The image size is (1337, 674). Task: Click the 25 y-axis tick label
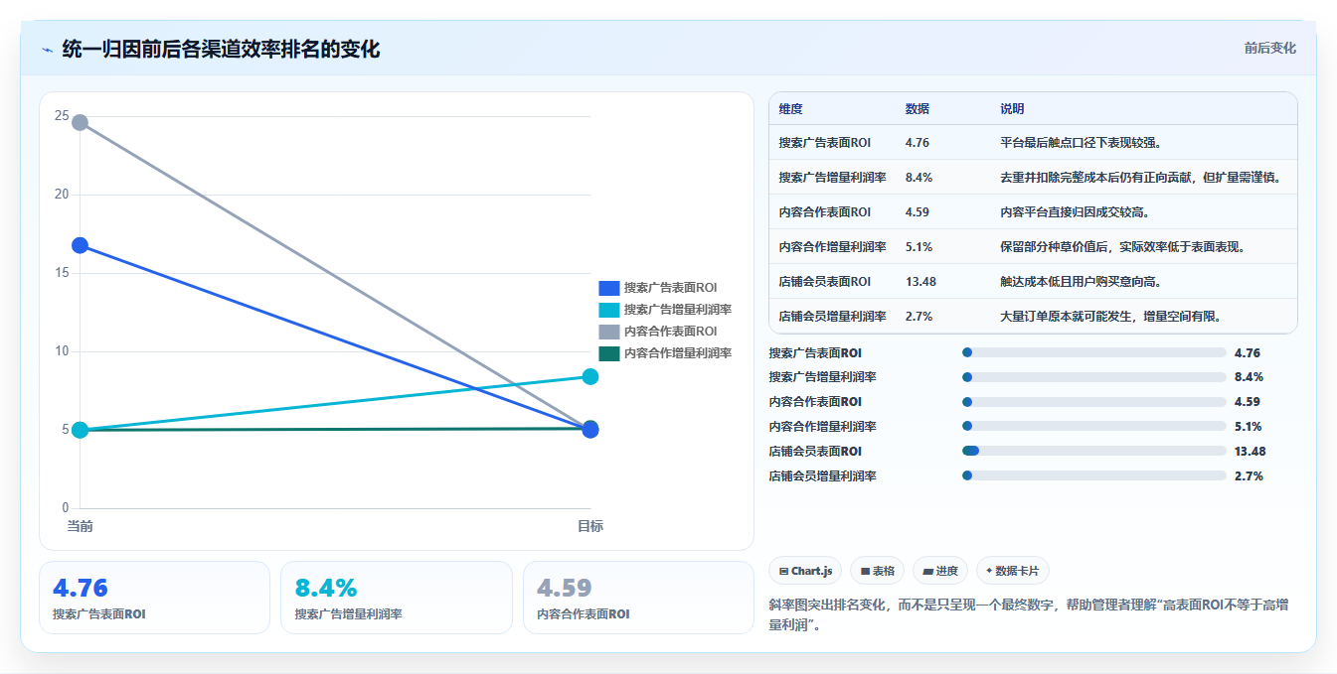62,116
